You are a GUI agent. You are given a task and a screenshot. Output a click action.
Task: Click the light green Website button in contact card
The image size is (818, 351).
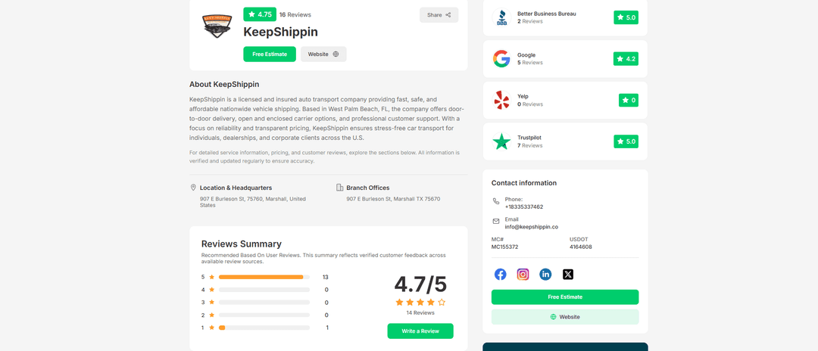coord(565,317)
